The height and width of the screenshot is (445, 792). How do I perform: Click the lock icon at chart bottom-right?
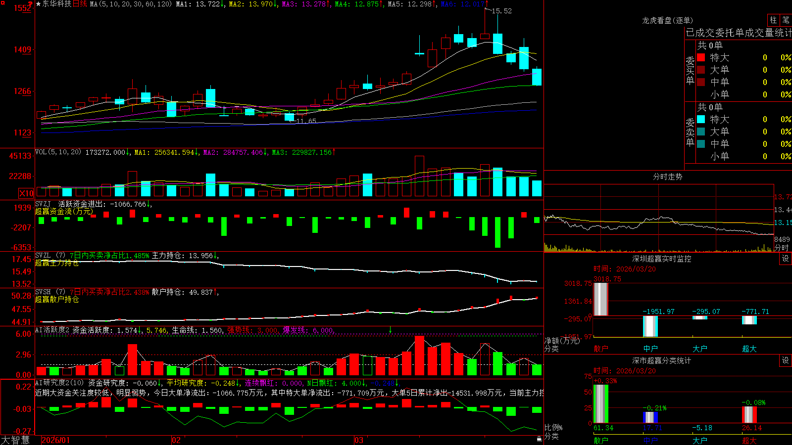[539, 439]
